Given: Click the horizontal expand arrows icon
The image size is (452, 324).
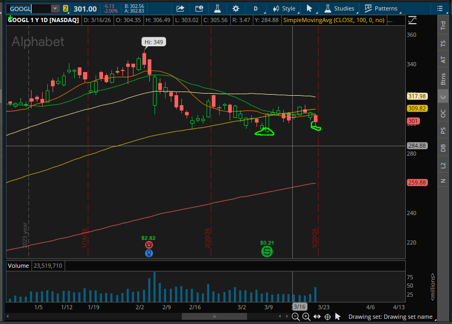Looking at the screenshot, I should tap(317, 317).
